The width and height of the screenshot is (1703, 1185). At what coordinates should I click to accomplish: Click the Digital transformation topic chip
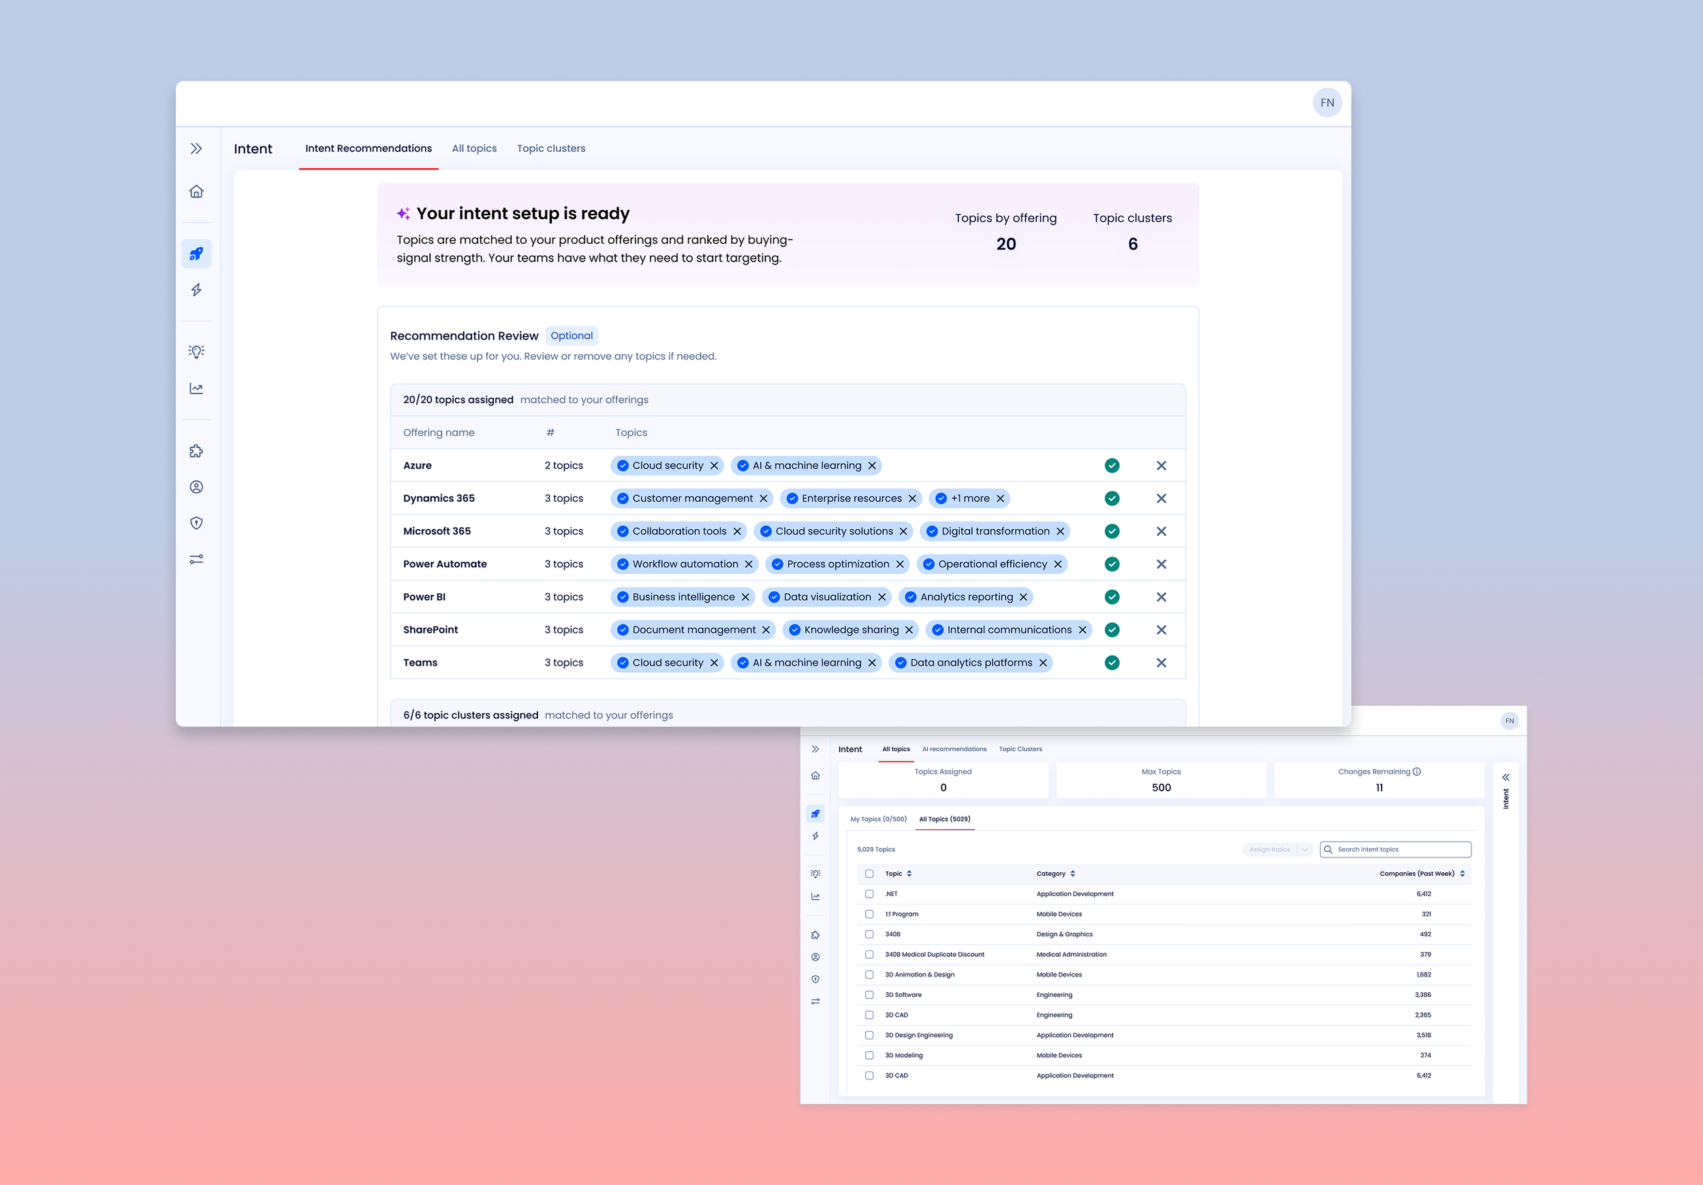click(x=995, y=531)
